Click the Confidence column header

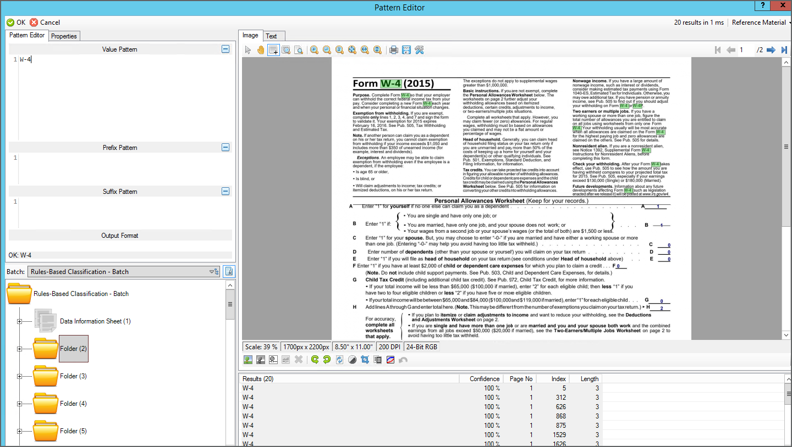tap(484, 379)
